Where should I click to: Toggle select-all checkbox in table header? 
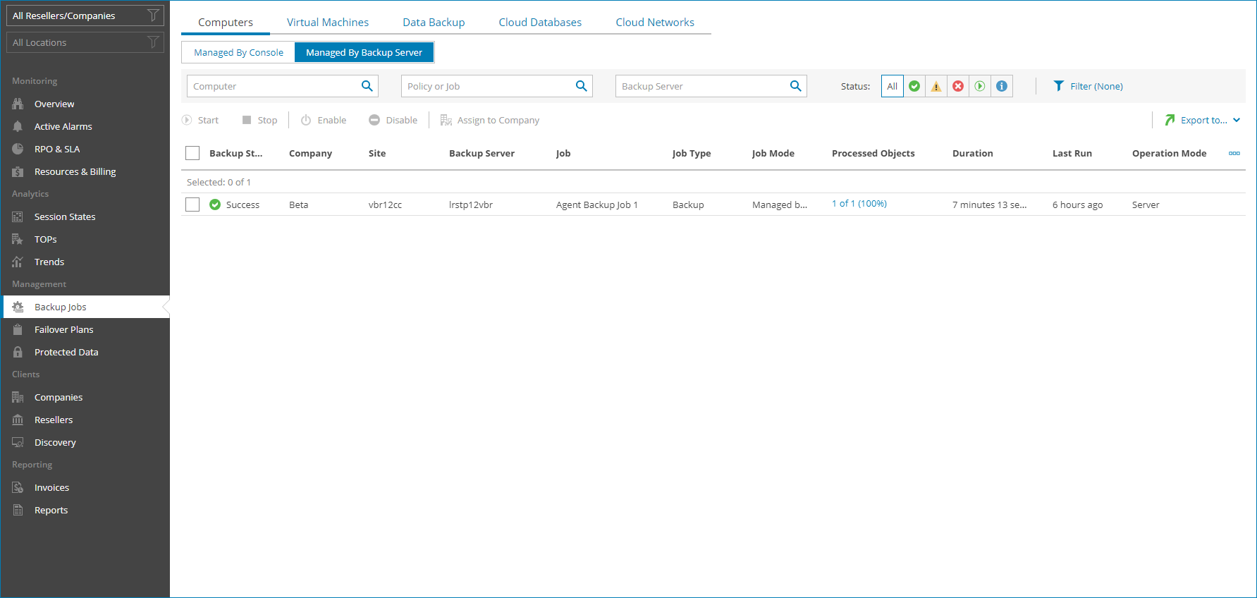pos(192,153)
